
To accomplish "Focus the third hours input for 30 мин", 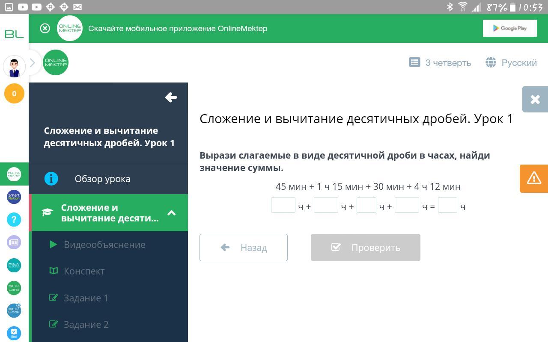I will (366, 205).
